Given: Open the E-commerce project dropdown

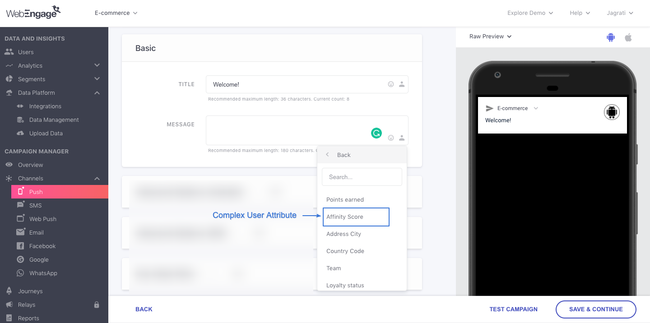Looking at the screenshot, I should click(116, 13).
